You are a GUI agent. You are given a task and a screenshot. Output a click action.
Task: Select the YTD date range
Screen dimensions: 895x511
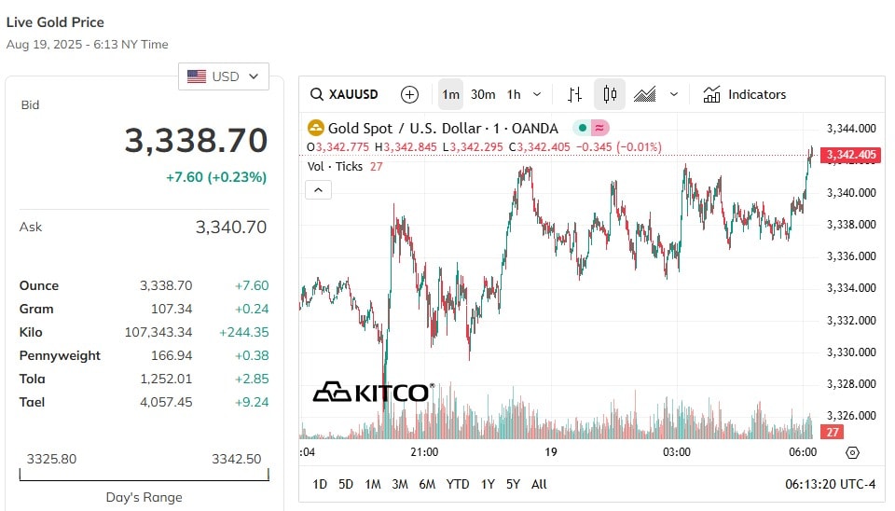coord(457,484)
